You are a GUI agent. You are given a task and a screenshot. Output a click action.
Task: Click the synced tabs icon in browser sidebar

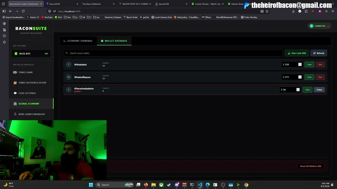click(4, 30)
